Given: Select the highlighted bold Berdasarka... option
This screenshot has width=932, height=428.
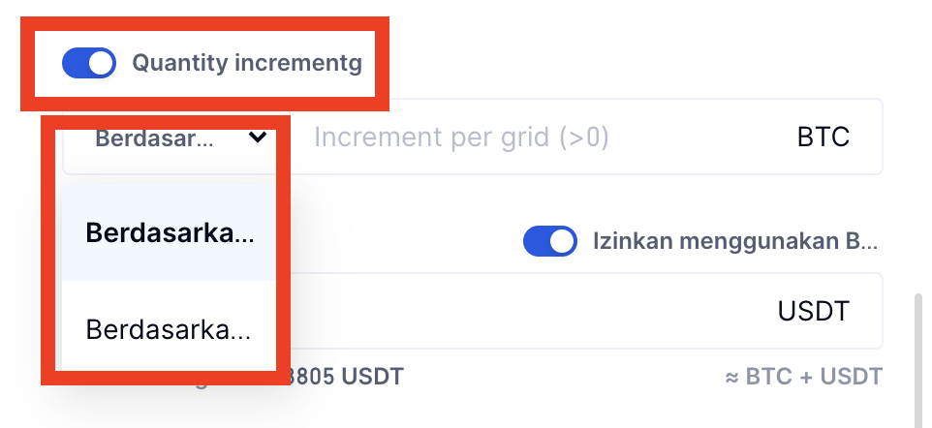Looking at the screenshot, I should pyautogui.click(x=169, y=233).
